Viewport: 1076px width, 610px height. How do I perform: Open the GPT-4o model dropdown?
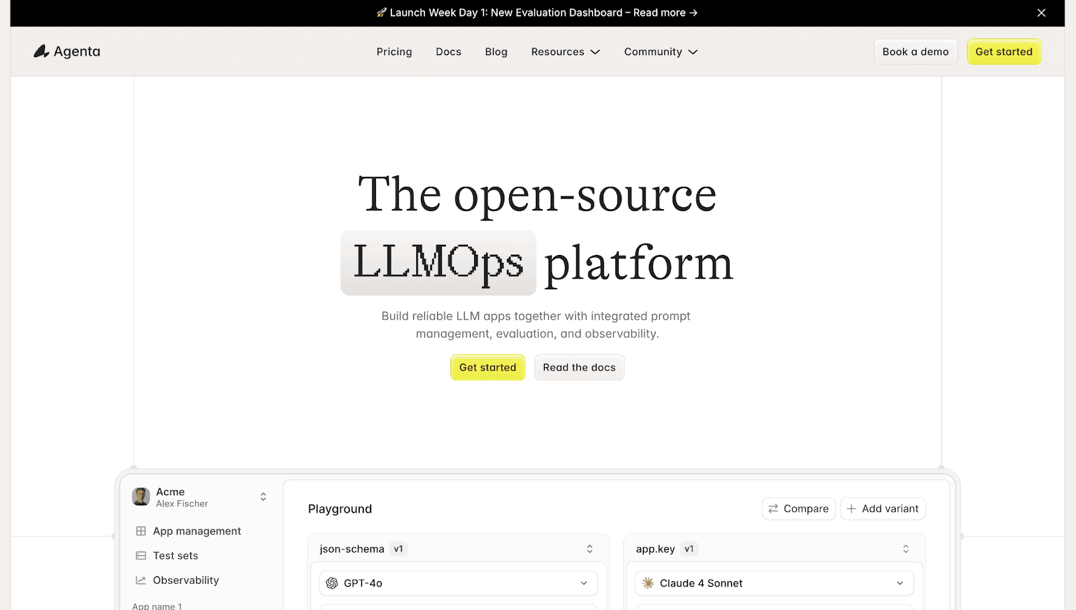pos(459,583)
